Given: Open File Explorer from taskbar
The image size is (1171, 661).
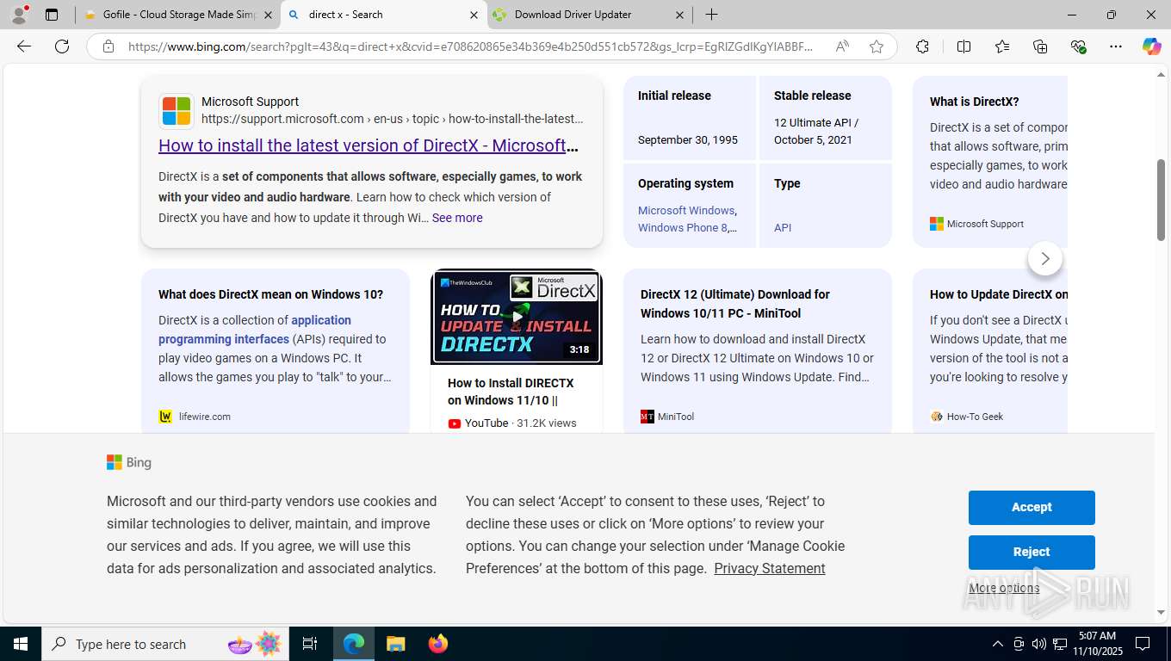Looking at the screenshot, I should (x=395, y=644).
